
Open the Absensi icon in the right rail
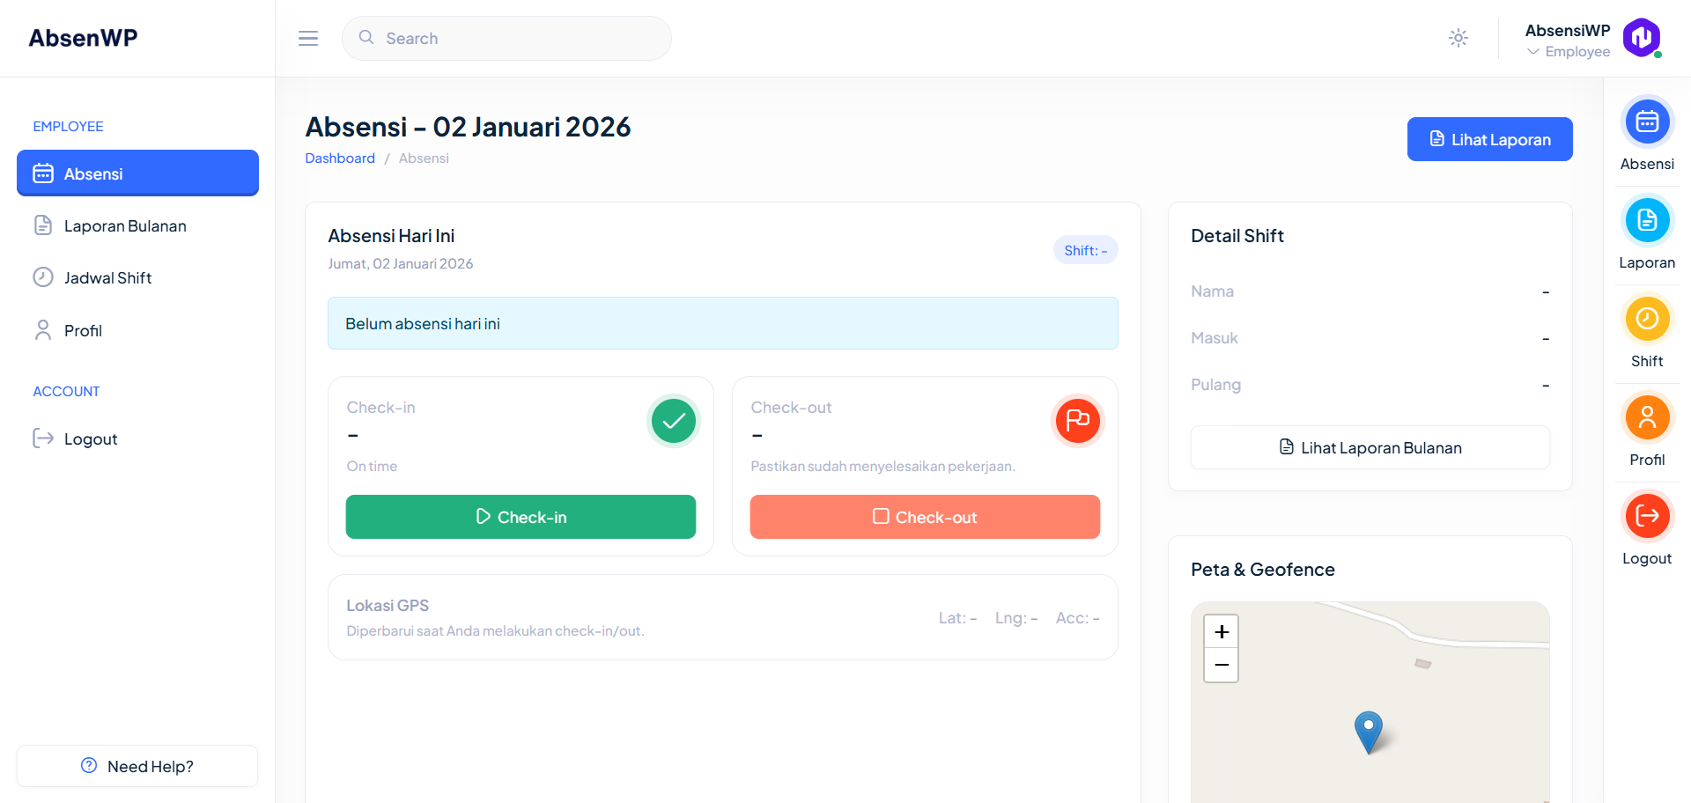click(1646, 121)
